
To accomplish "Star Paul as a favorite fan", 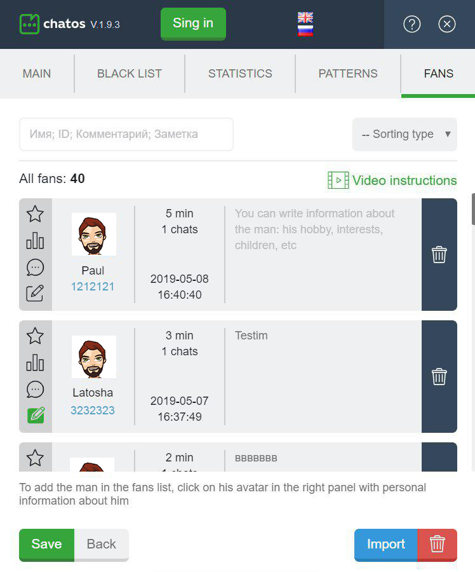I will pos(35,214).
